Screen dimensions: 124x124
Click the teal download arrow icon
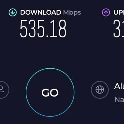coord(13,12)
